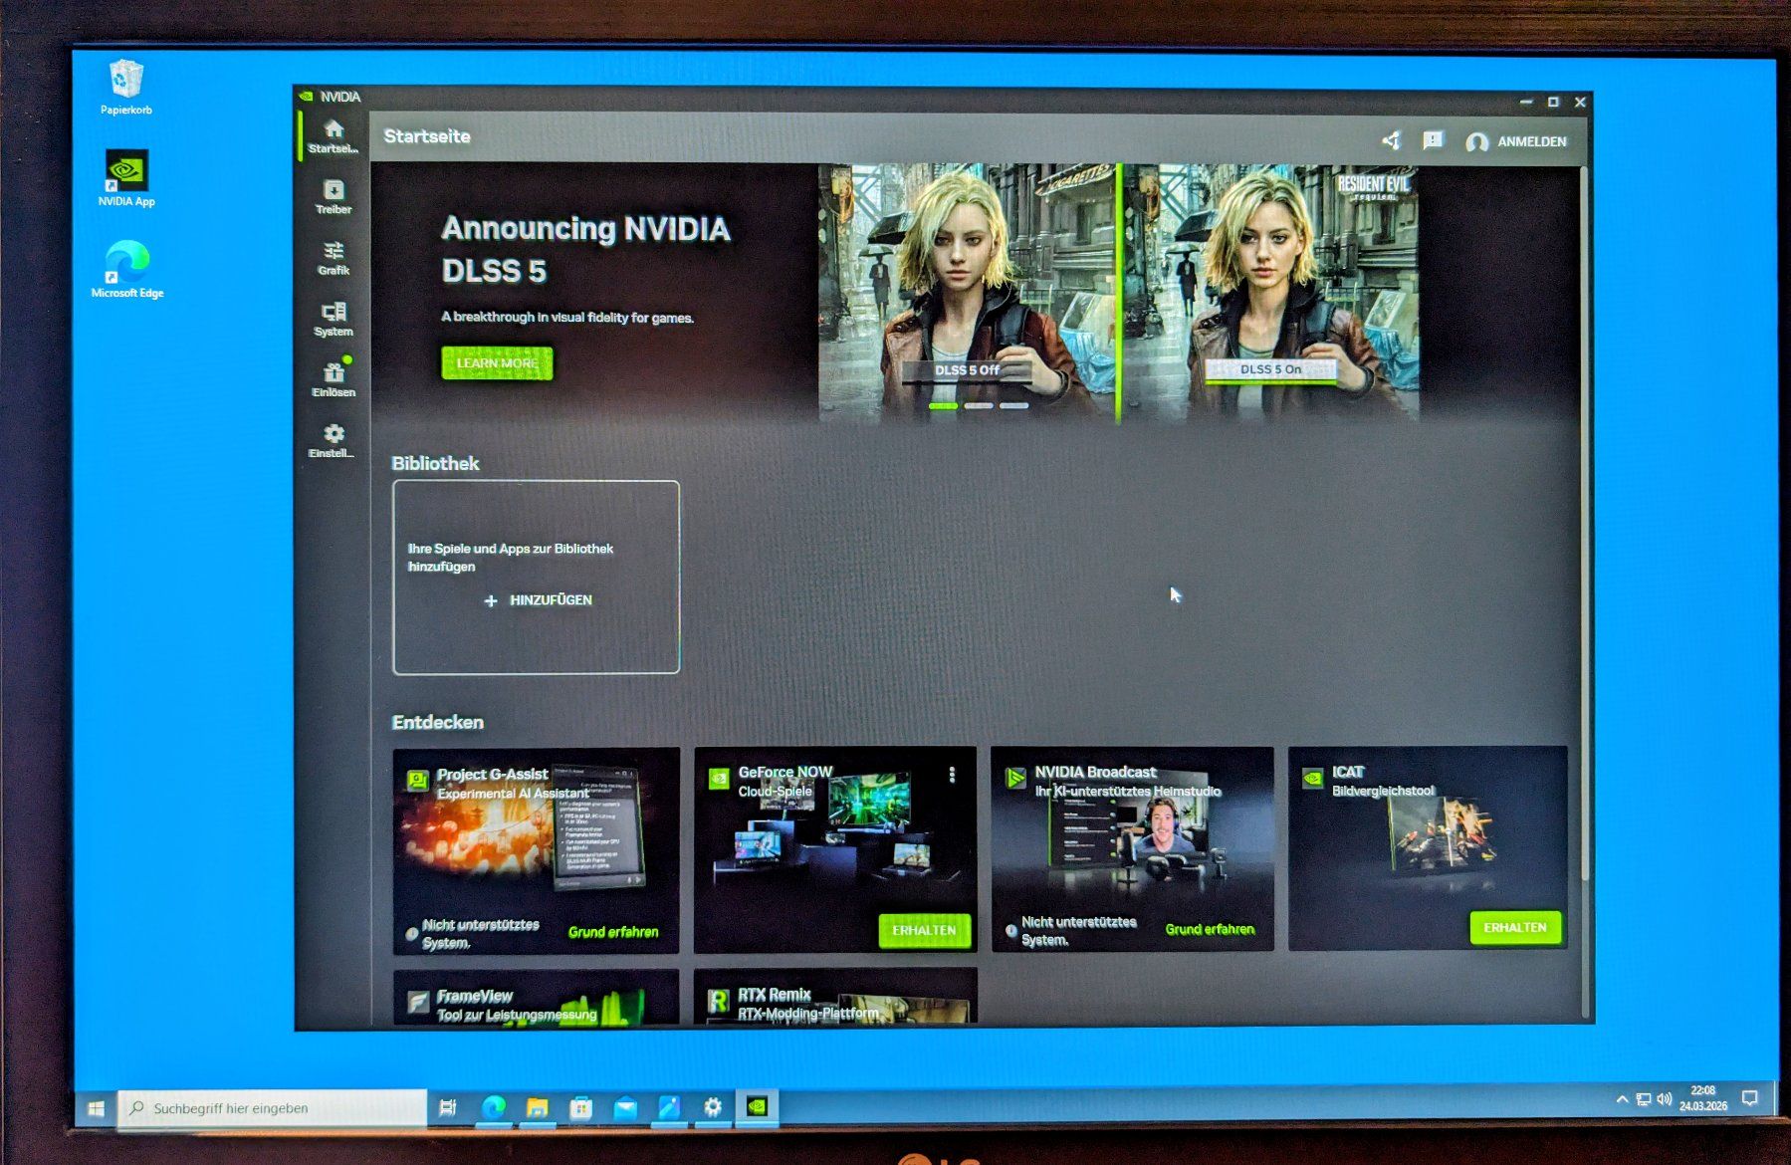Click the GeForce NOW logo icon

pyautogui.click(x=718, y=779)
